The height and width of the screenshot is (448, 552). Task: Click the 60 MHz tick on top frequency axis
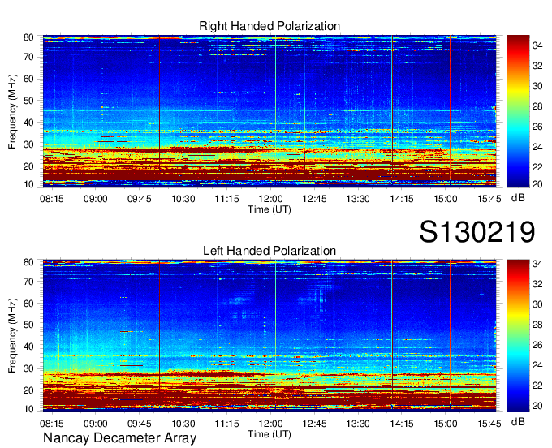coord(28,79)
